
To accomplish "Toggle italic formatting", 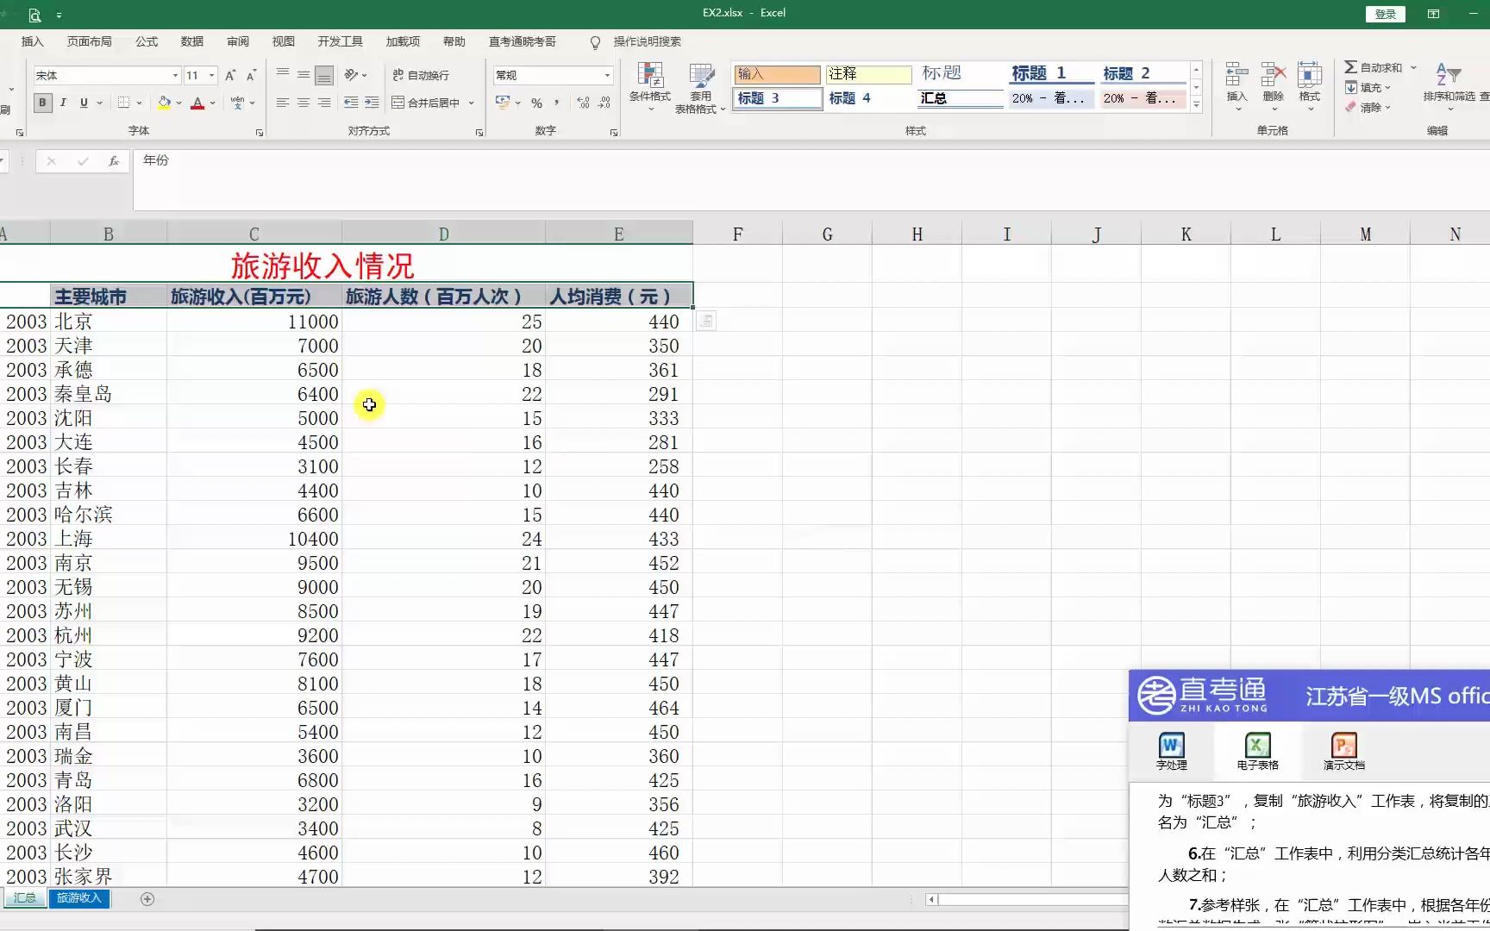I will tap(63, 103).
